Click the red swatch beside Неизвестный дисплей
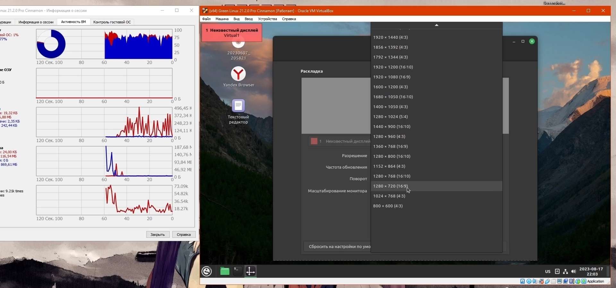Viewport: 616px width, 288px height. [314, 141]
